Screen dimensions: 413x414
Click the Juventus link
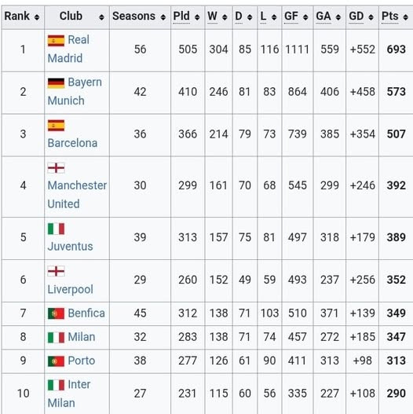[70, 247]
